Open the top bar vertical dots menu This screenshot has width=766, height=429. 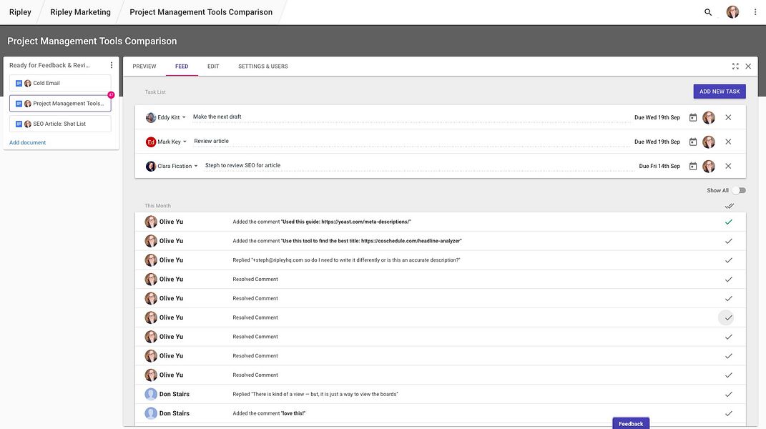(x=755, y=12)
